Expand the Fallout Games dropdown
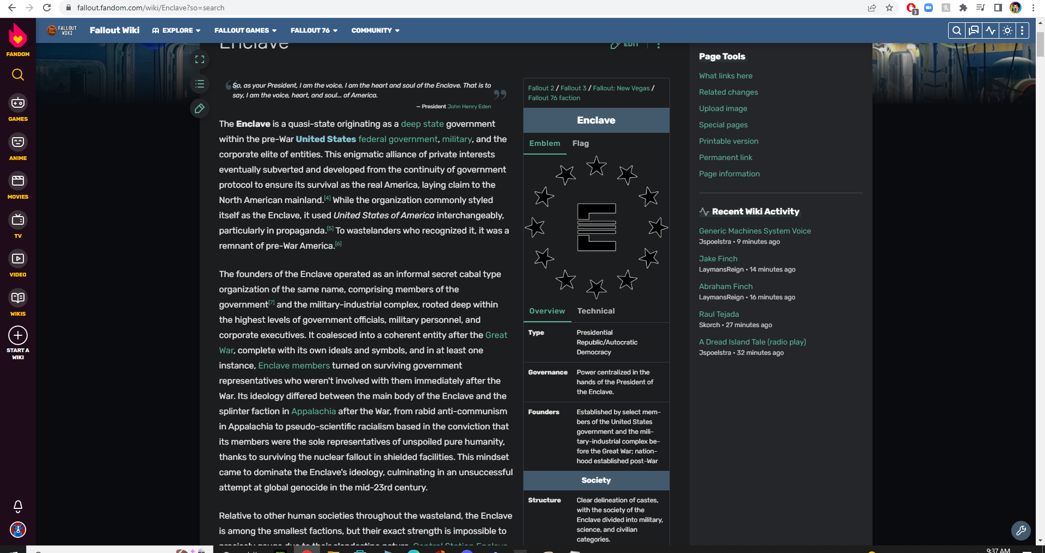Viewport: 1045px width, 553px height. coord(245,30)
